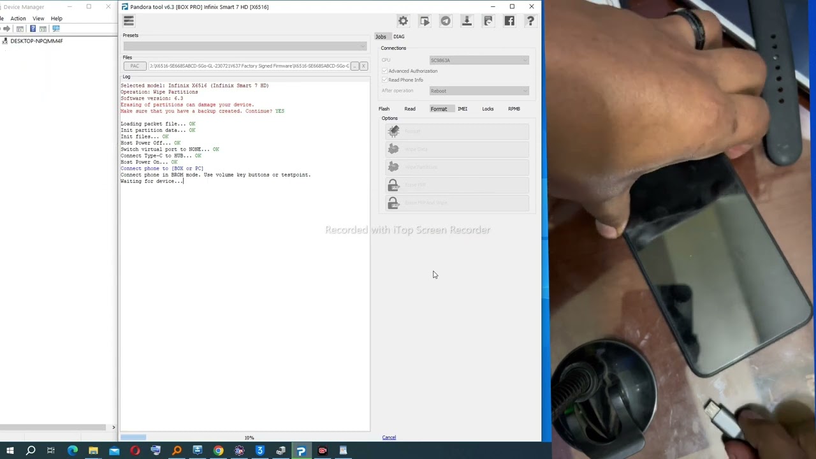Click the download icon in Pandora toolbar

467,21
